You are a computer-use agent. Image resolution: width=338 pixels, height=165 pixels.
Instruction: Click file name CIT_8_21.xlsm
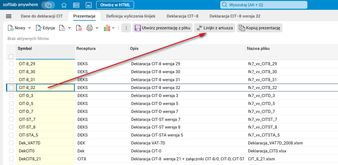(262, 159)
